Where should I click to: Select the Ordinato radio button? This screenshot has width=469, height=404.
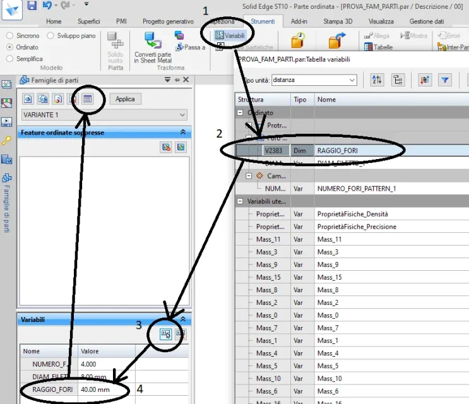tap(9, 47)
